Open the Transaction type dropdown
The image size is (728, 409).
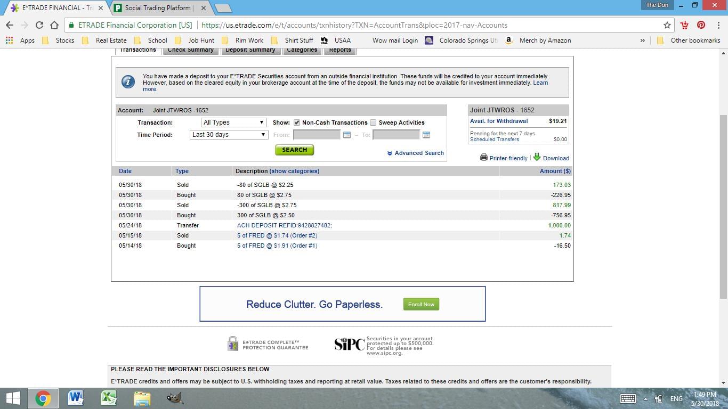[233, 122]
